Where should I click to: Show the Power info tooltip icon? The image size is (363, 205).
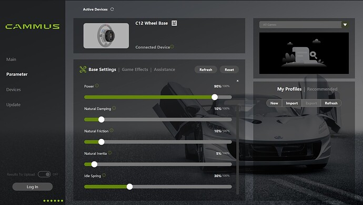pyautogui.click(x=97, y=85)
